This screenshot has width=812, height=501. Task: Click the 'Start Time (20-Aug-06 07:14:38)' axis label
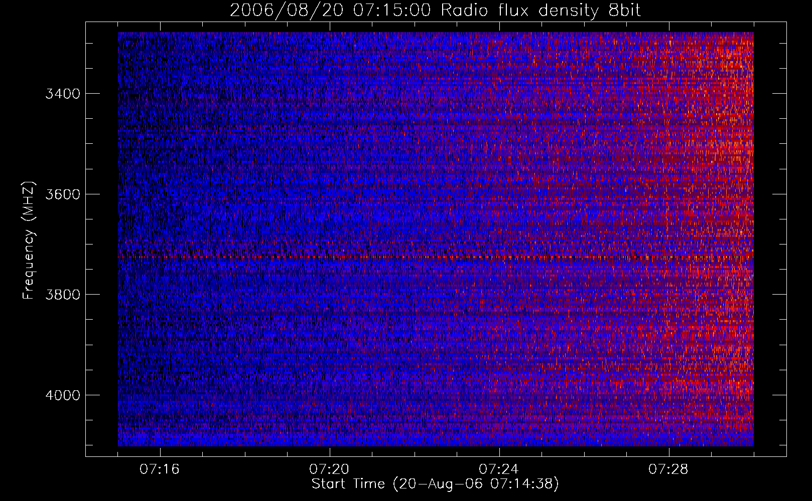coord(435,484)
